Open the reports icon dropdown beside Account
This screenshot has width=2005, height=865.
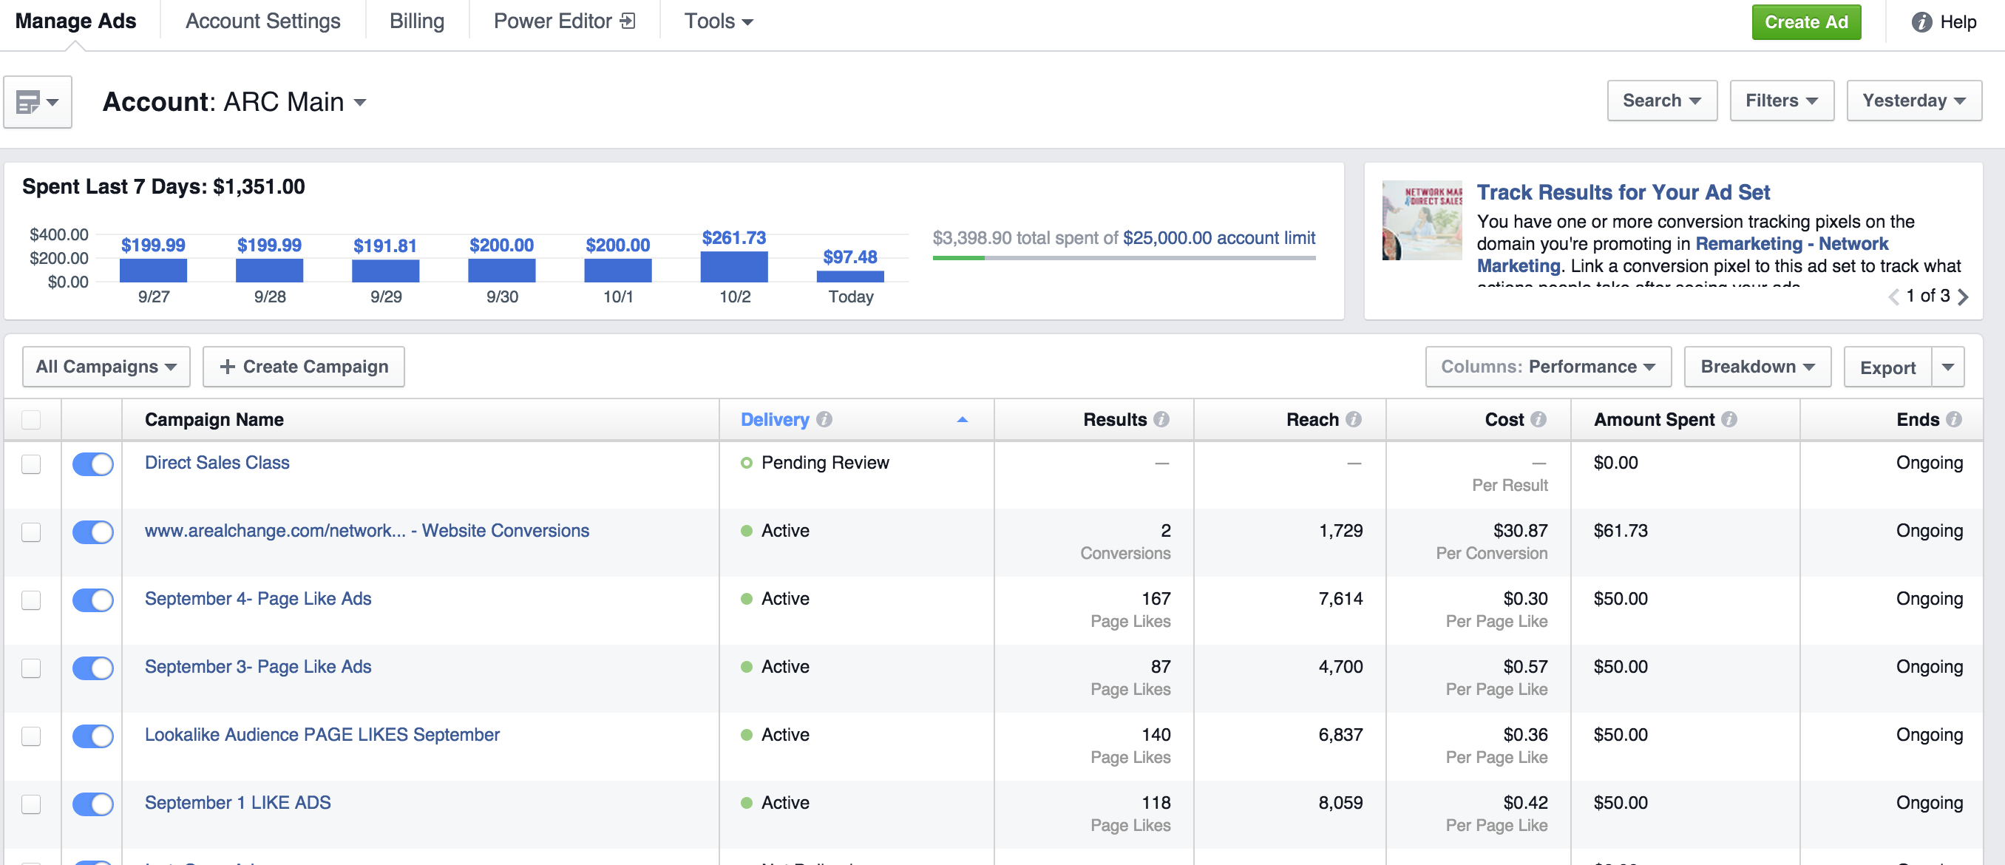38,102
